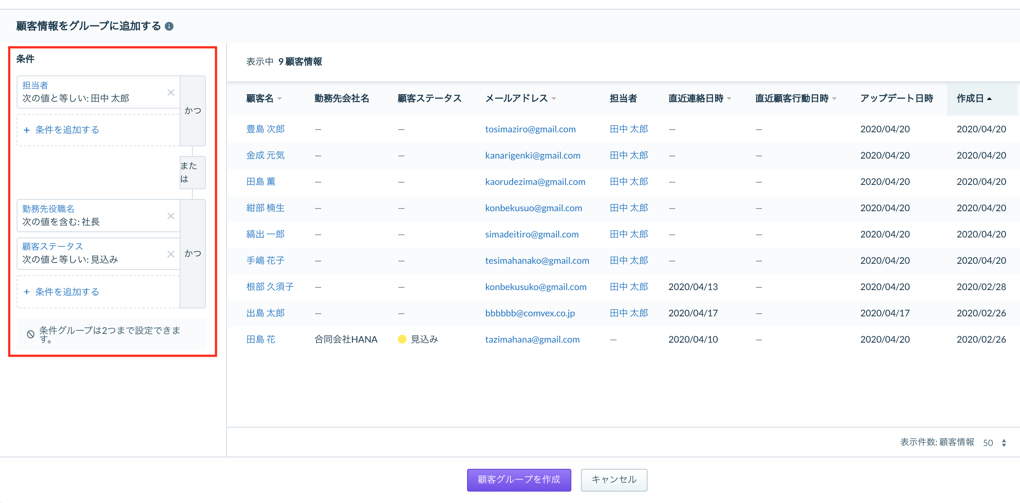
Task: Open the 担当者 田中 太郎 condition box
Action: (98, 92)
